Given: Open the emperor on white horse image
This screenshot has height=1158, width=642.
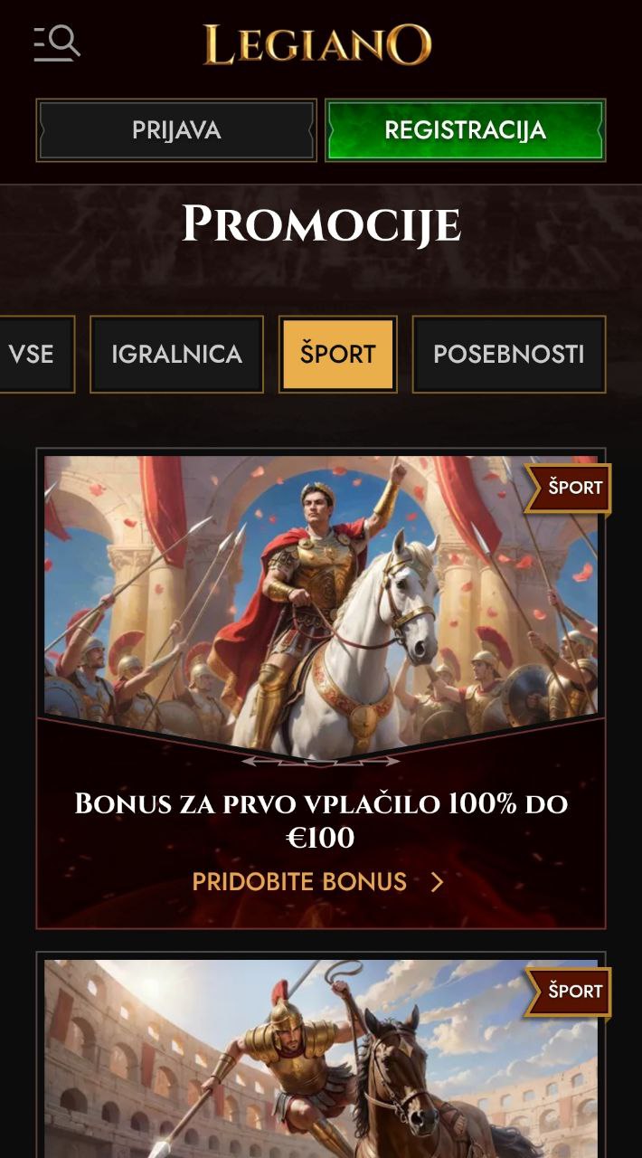Looking at the screenshot, I should pos(321,602).
